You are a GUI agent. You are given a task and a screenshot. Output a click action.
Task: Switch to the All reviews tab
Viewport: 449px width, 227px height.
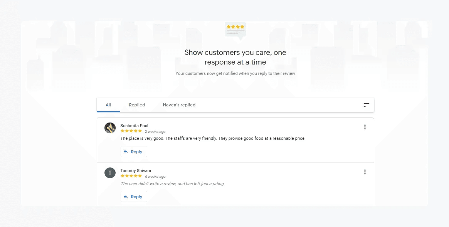pos(108,105)
